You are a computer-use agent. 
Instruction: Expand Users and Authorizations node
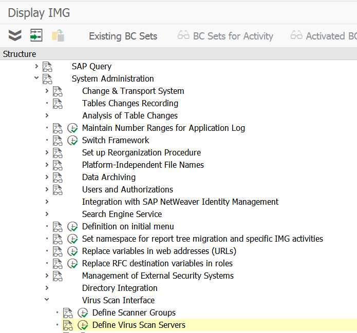47,189
